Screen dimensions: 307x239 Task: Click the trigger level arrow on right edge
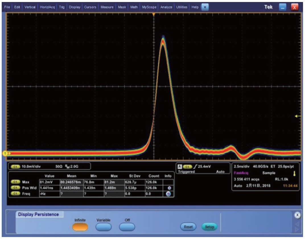[x=298, y=116]
